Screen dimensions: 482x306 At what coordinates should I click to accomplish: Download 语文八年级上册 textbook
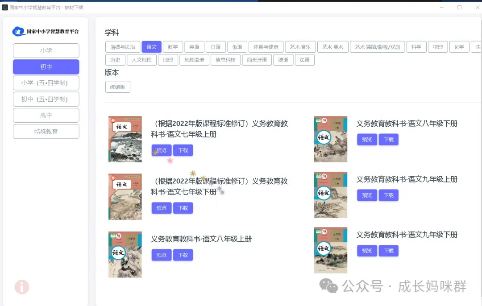(183, 255)
